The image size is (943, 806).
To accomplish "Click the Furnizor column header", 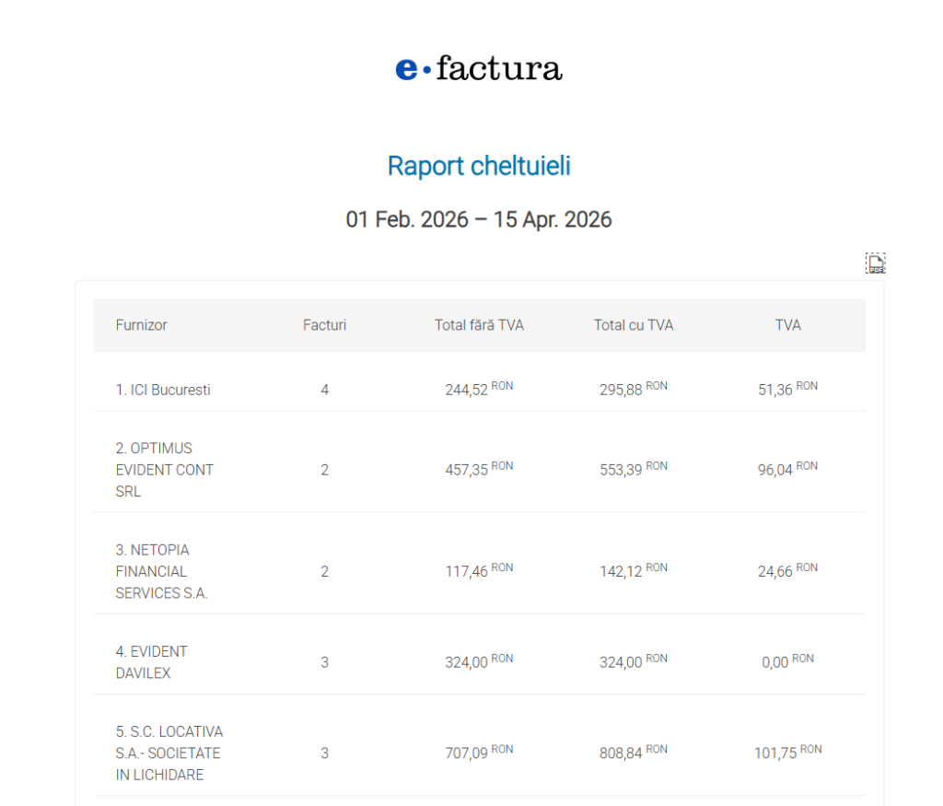I will tap(142, 325).
